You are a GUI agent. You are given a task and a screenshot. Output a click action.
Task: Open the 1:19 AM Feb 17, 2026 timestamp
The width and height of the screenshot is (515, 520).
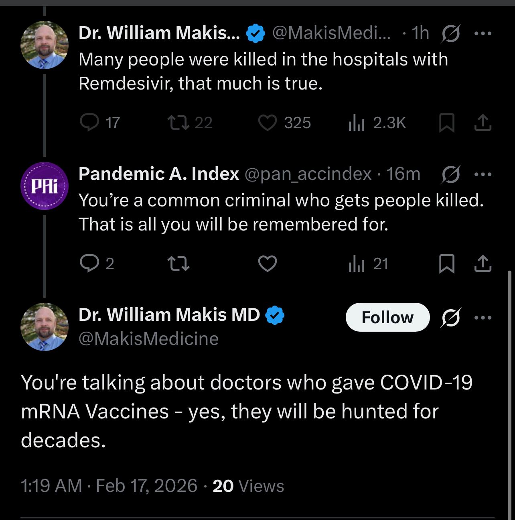click(x=109, y=486)
